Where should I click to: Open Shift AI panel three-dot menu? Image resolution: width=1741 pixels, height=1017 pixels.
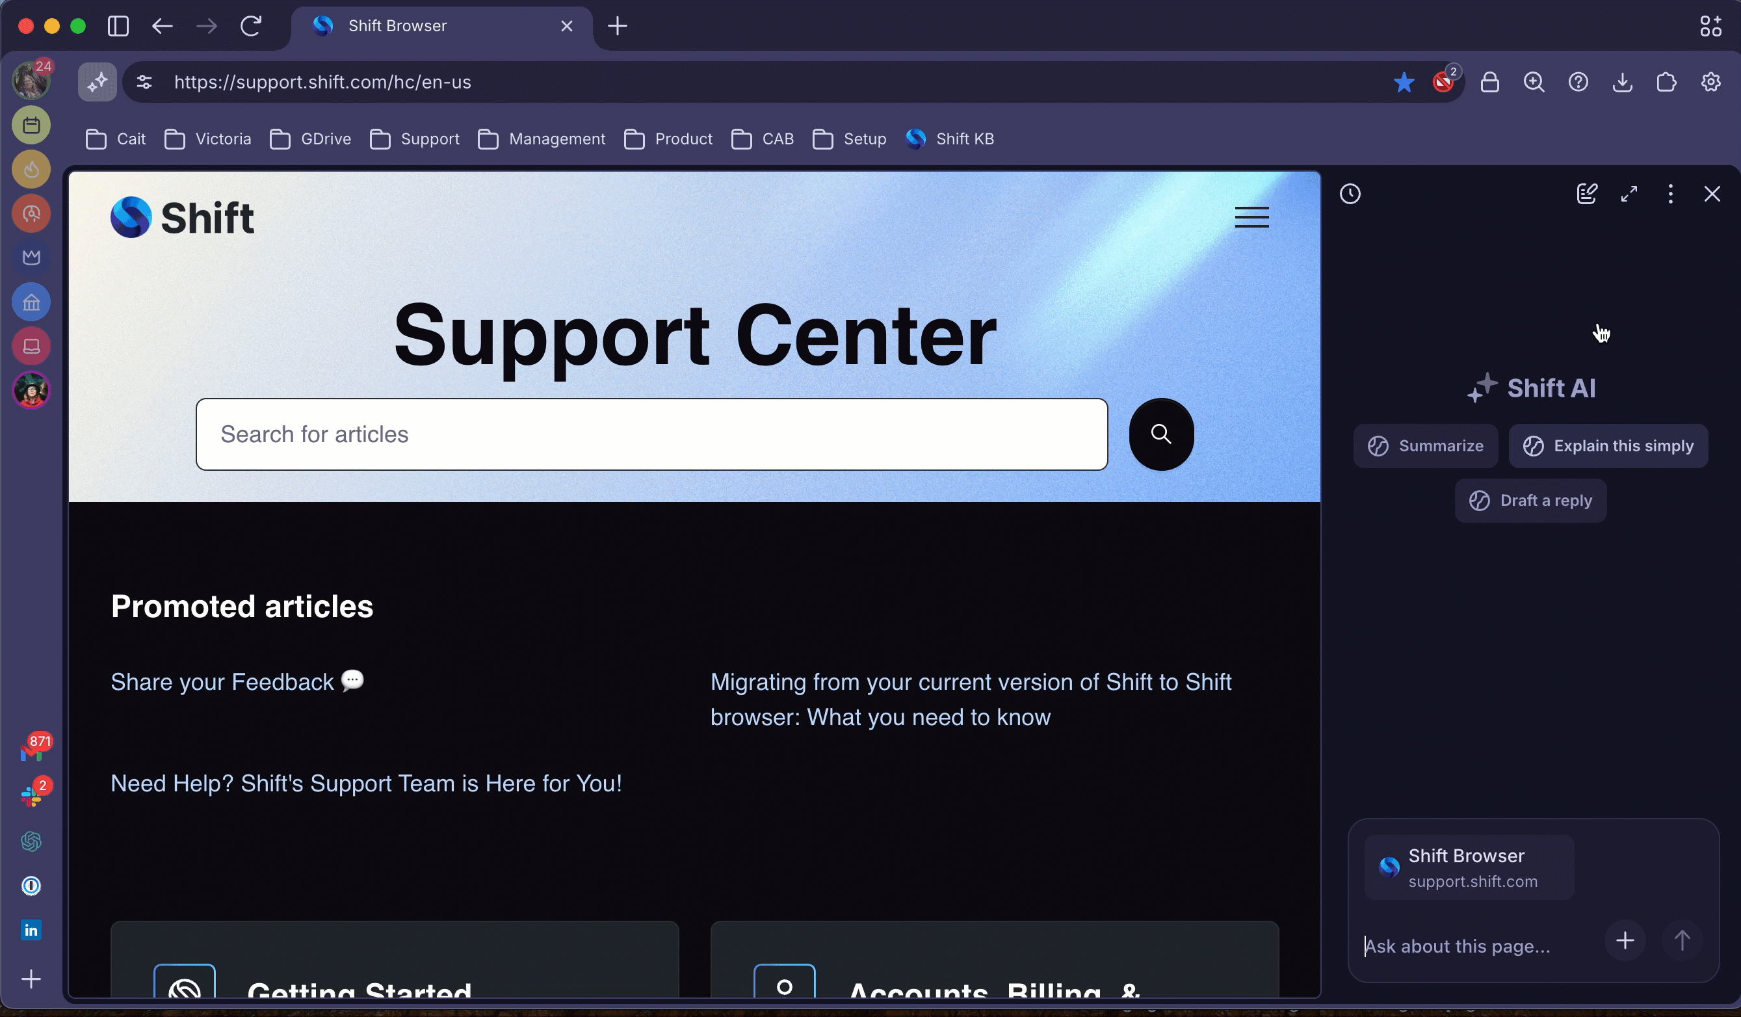tap(1671, 194)
